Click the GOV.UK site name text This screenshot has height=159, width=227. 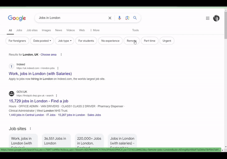pos(22,92)
